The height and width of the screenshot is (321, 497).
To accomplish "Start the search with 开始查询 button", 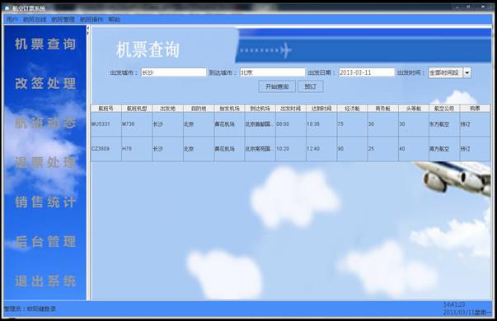I will (x=277, y=86).
